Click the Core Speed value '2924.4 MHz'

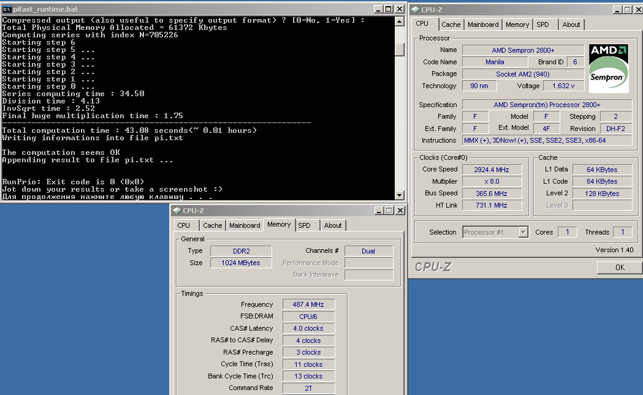click(492, 170)
